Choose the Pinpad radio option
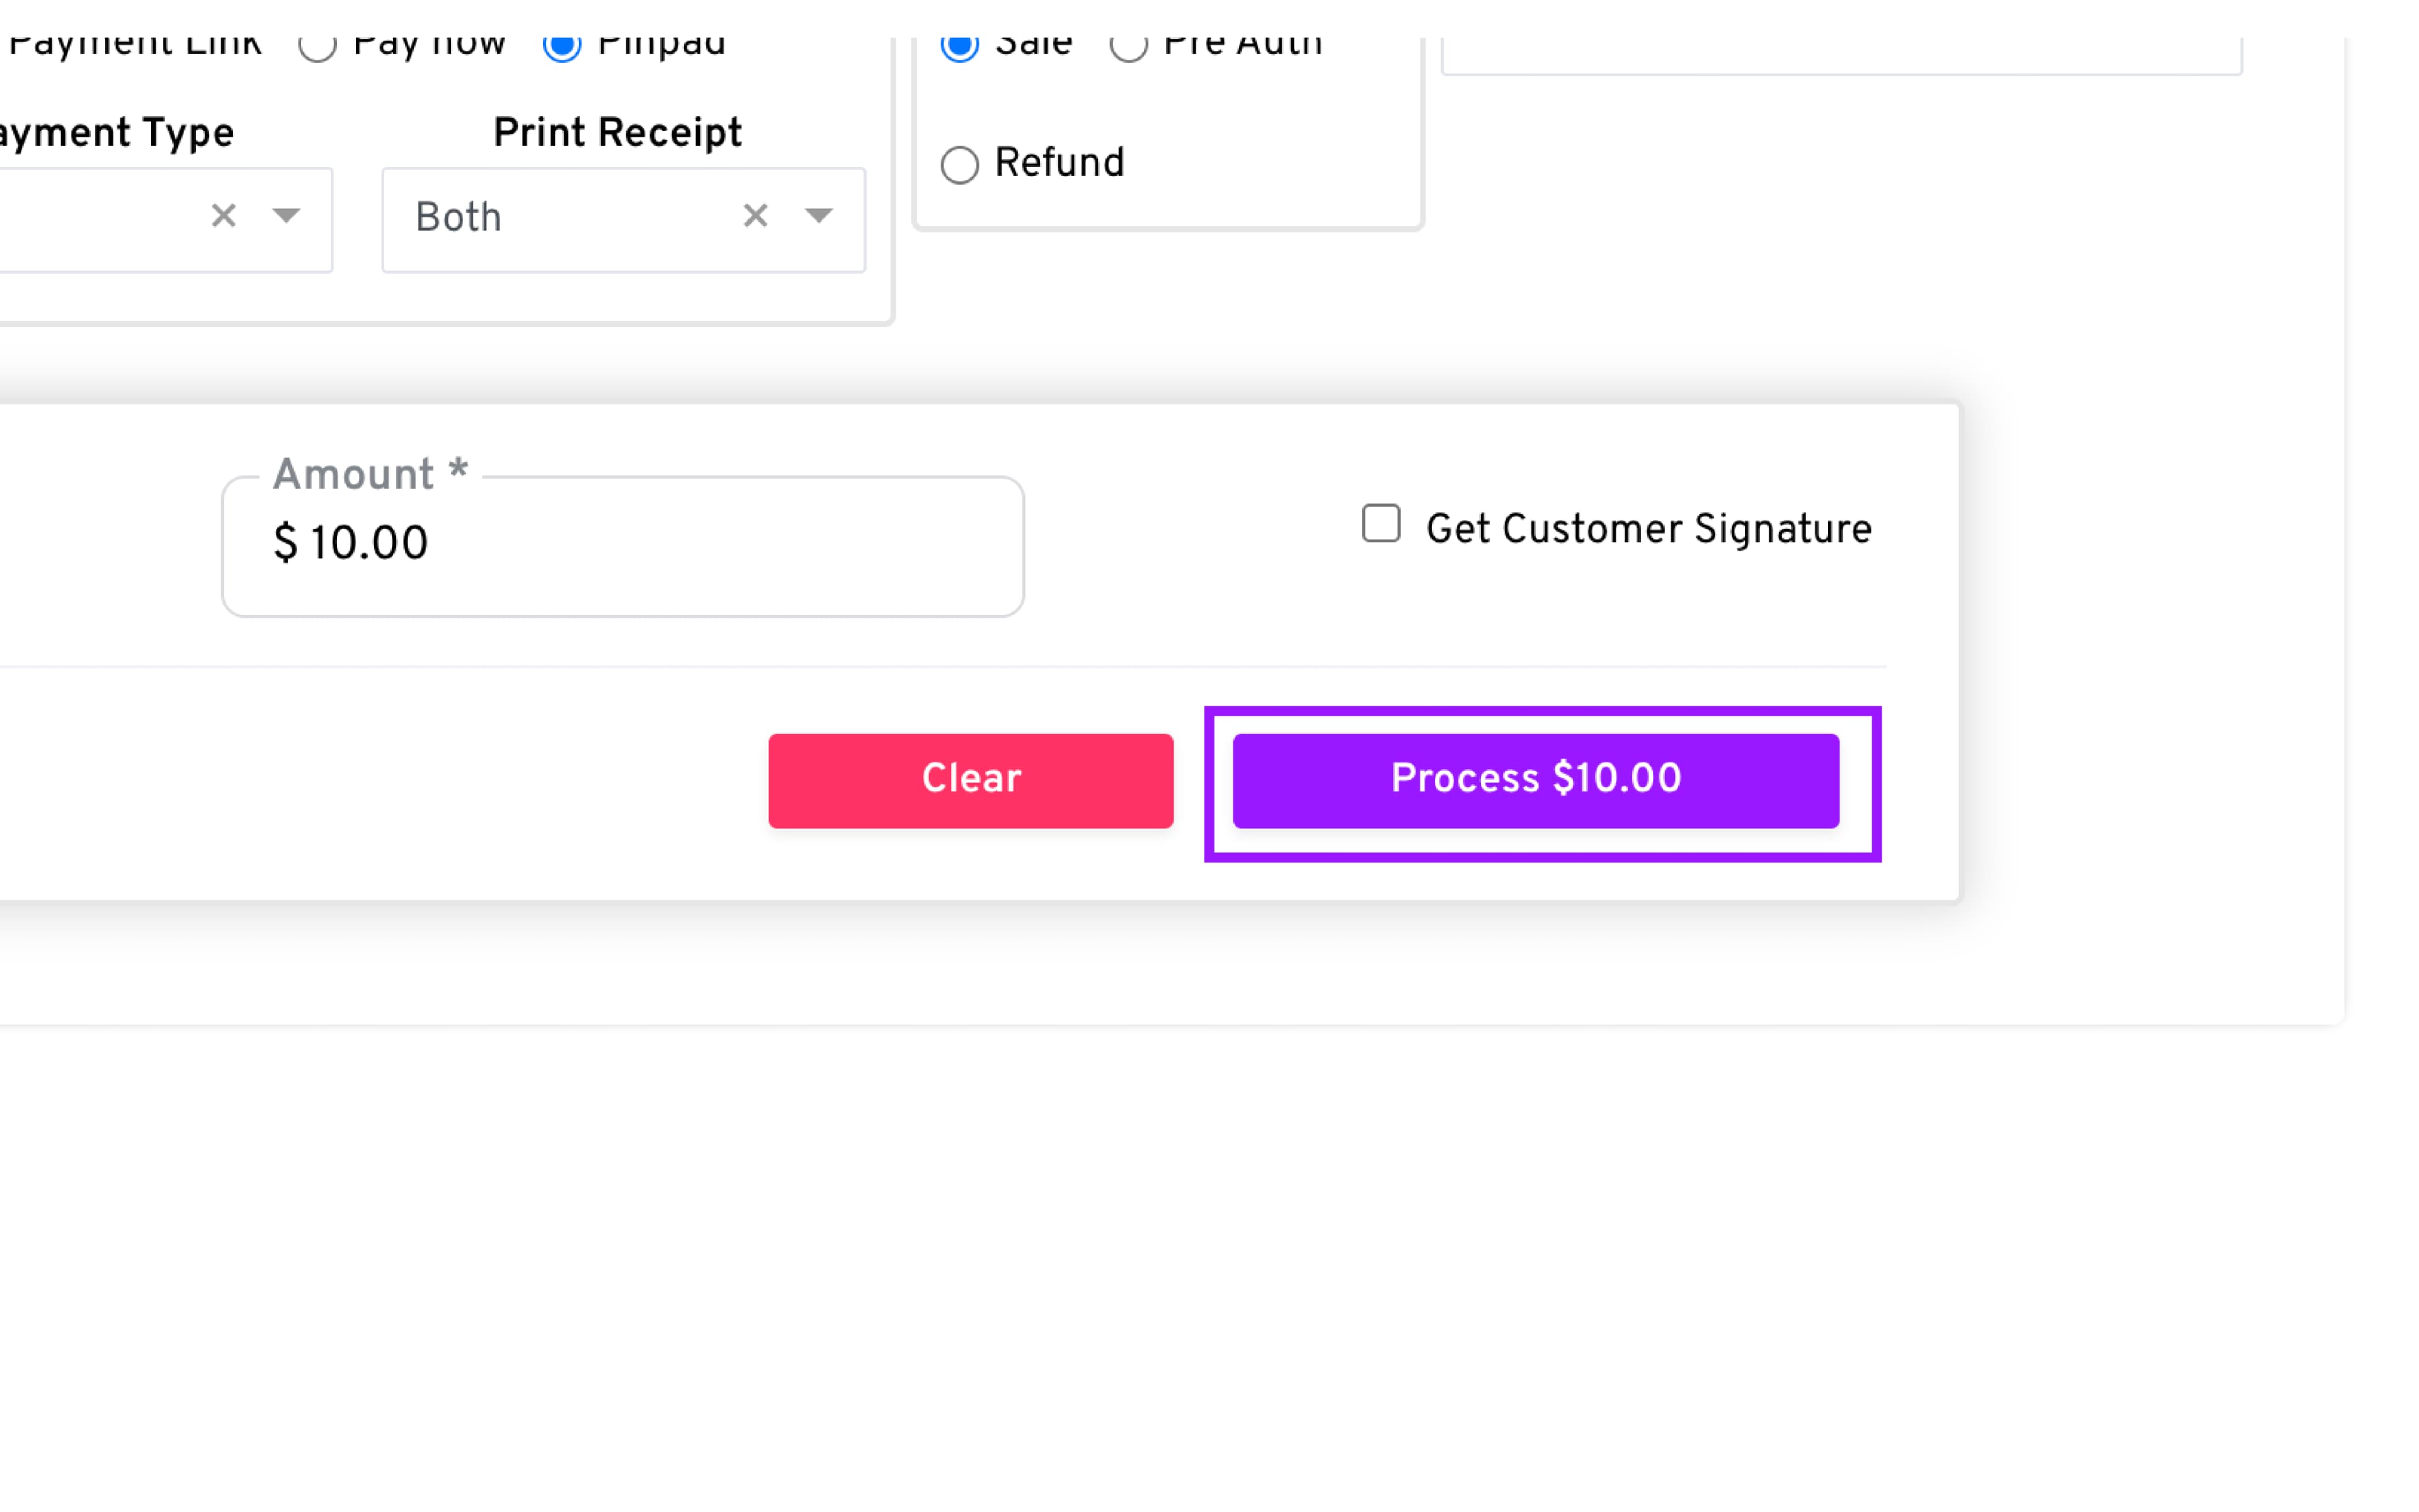 [562, 46]
